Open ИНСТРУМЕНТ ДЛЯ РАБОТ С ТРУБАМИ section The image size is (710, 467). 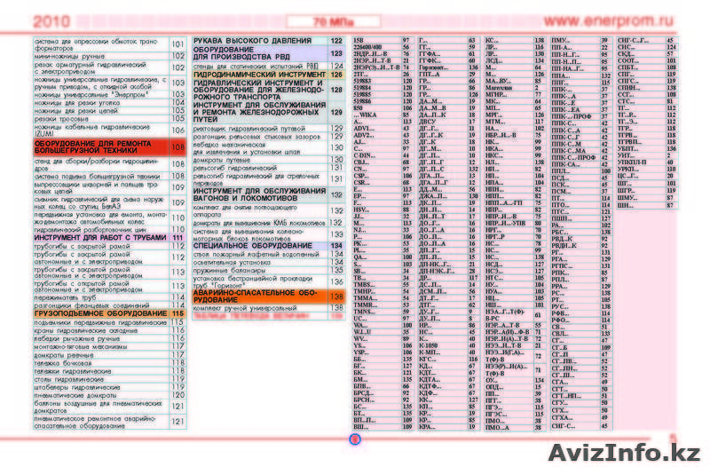pos(98,238)
